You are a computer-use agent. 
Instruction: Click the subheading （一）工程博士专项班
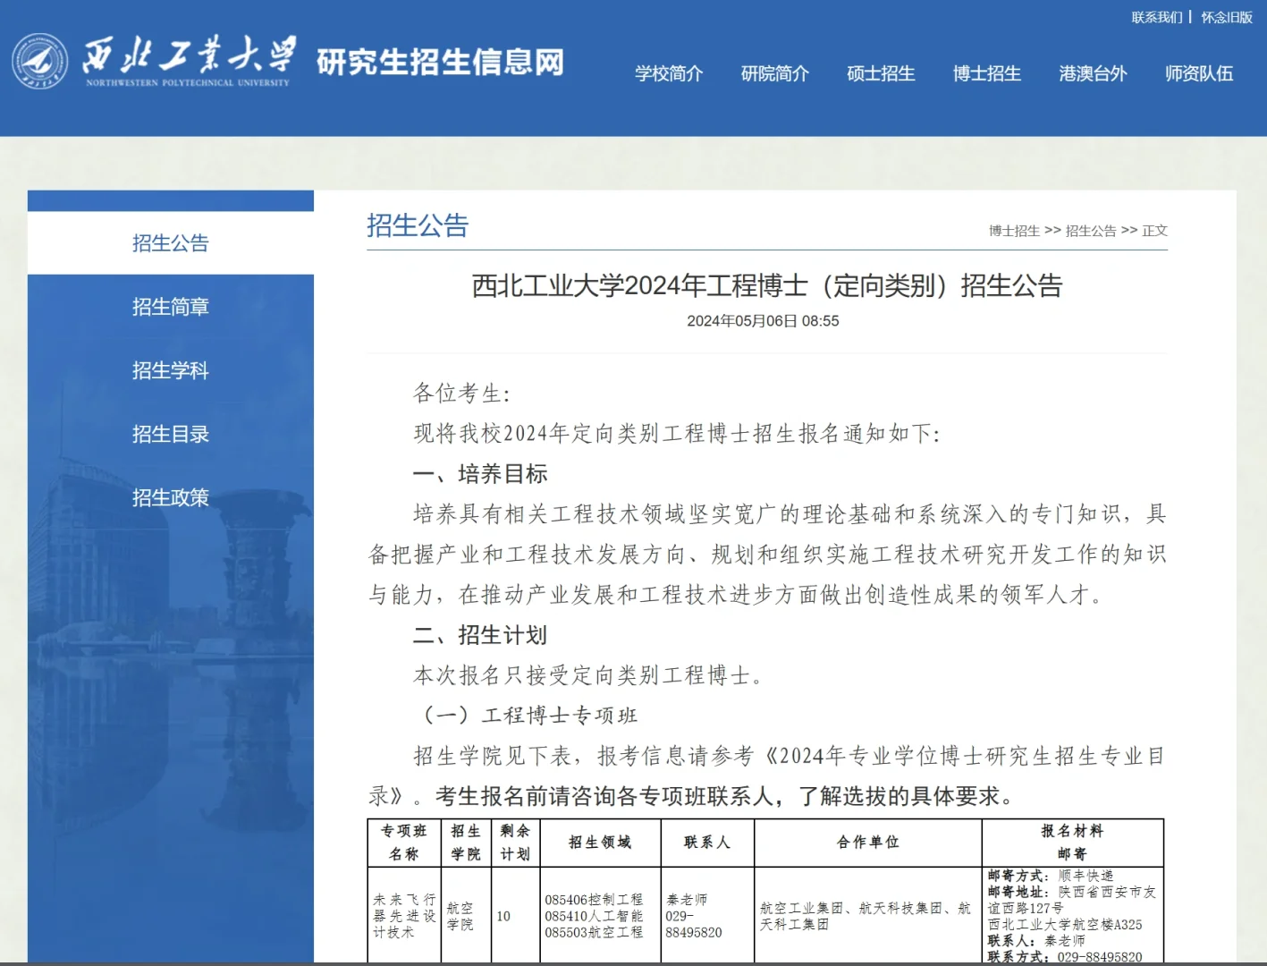pos(526,716)
